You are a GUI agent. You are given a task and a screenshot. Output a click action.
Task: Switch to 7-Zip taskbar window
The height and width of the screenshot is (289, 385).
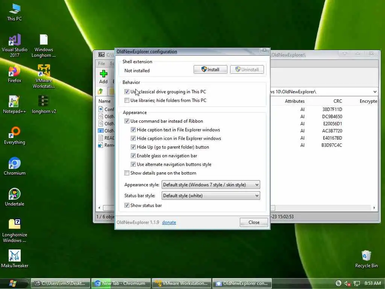(x=61, y=283)
